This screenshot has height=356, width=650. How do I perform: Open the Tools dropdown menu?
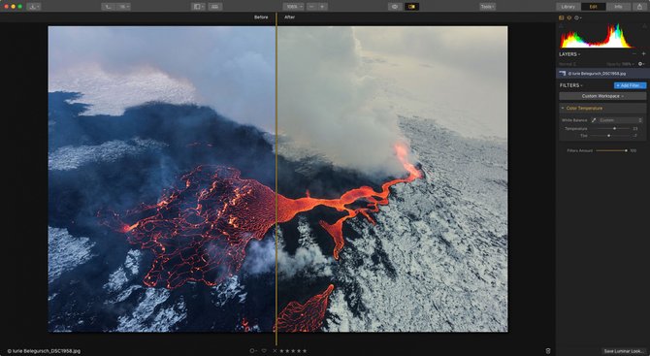[x=487, y=7]
